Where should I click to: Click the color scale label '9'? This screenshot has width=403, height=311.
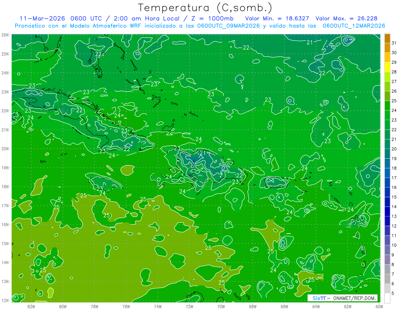(393, 255)
